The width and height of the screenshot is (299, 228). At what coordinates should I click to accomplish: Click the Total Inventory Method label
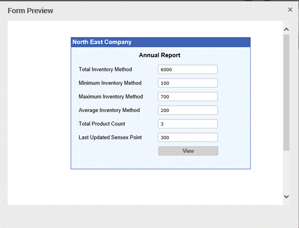coord(105,69)
